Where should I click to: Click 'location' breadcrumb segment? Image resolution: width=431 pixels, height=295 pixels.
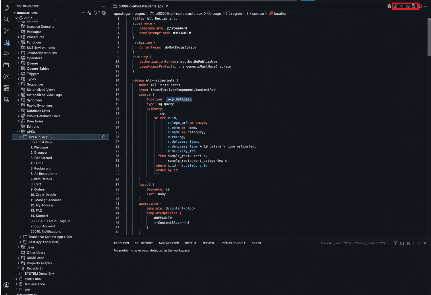pos(281,13)
